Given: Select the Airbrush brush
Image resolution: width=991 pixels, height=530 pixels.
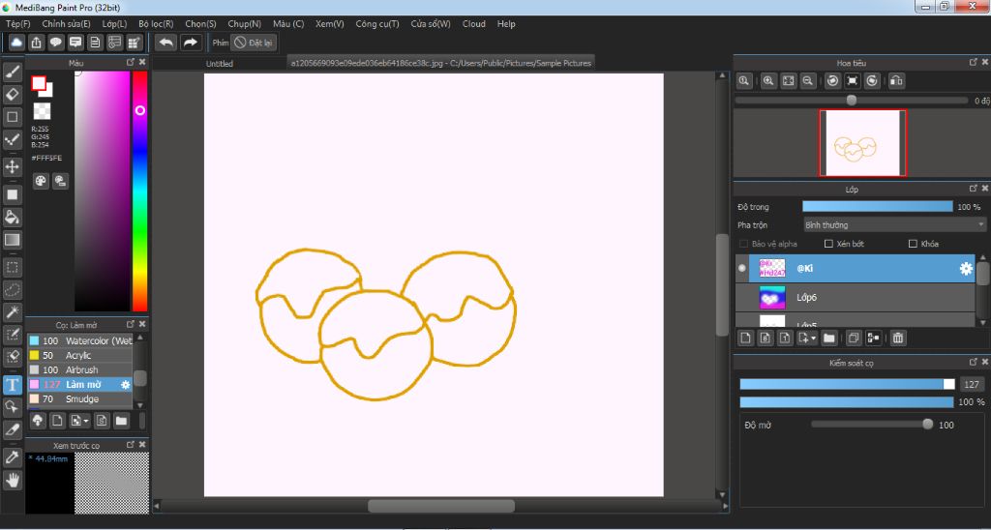Looking at the screenshot, I should (80, 370).
